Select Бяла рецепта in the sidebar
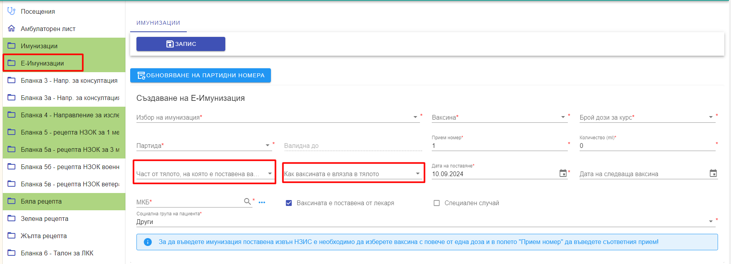The image size is (731, 264). point(64,201)
